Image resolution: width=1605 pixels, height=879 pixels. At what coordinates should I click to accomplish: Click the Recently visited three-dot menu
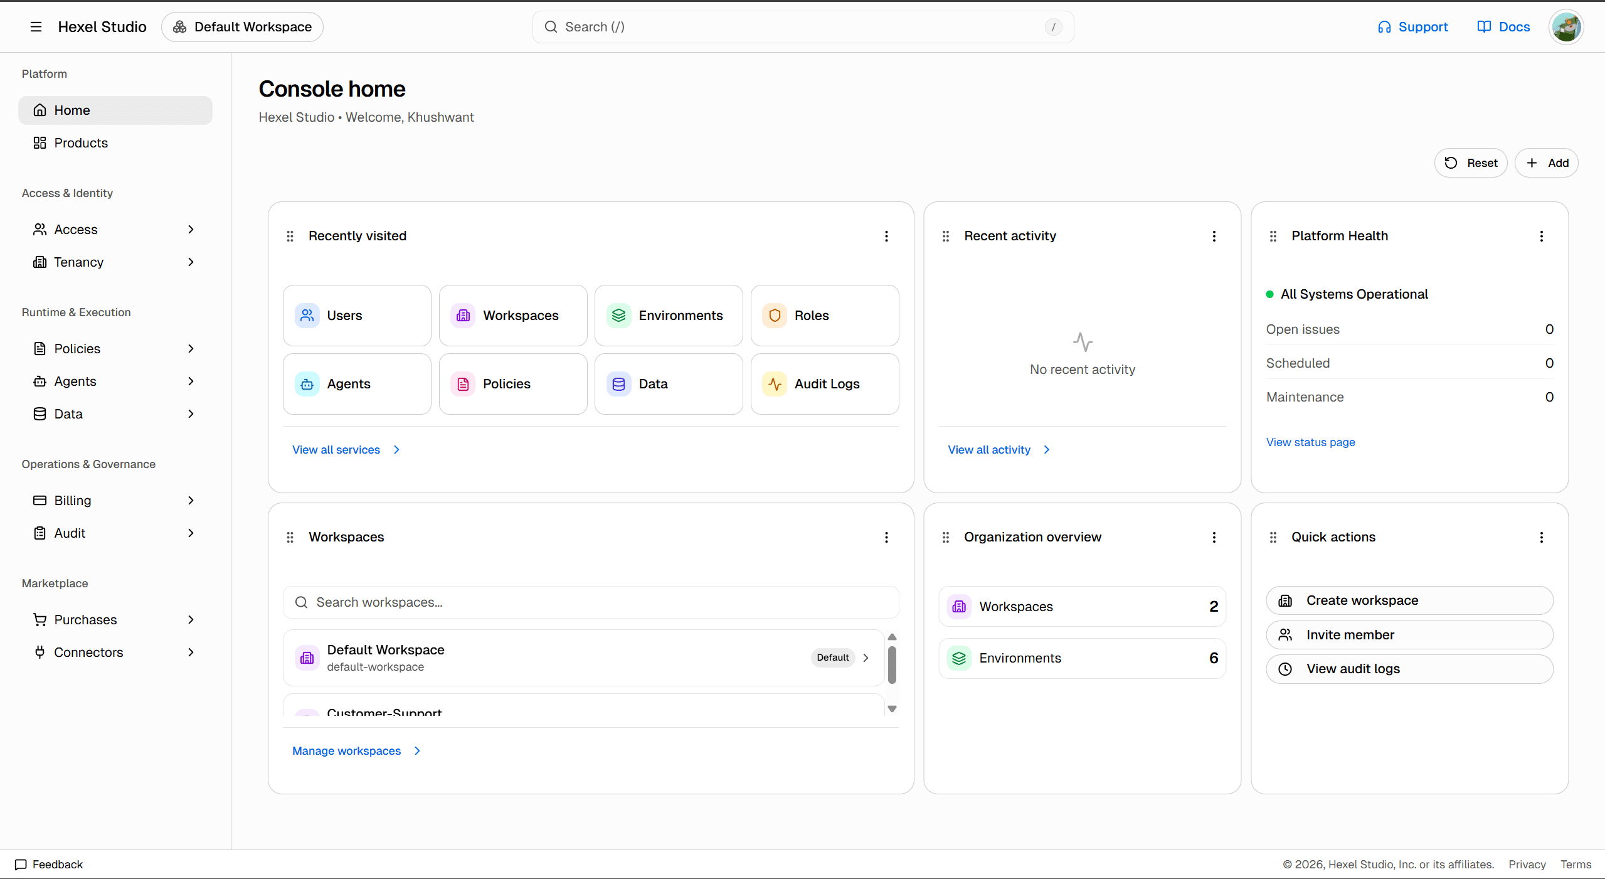[x=886, y=236]
